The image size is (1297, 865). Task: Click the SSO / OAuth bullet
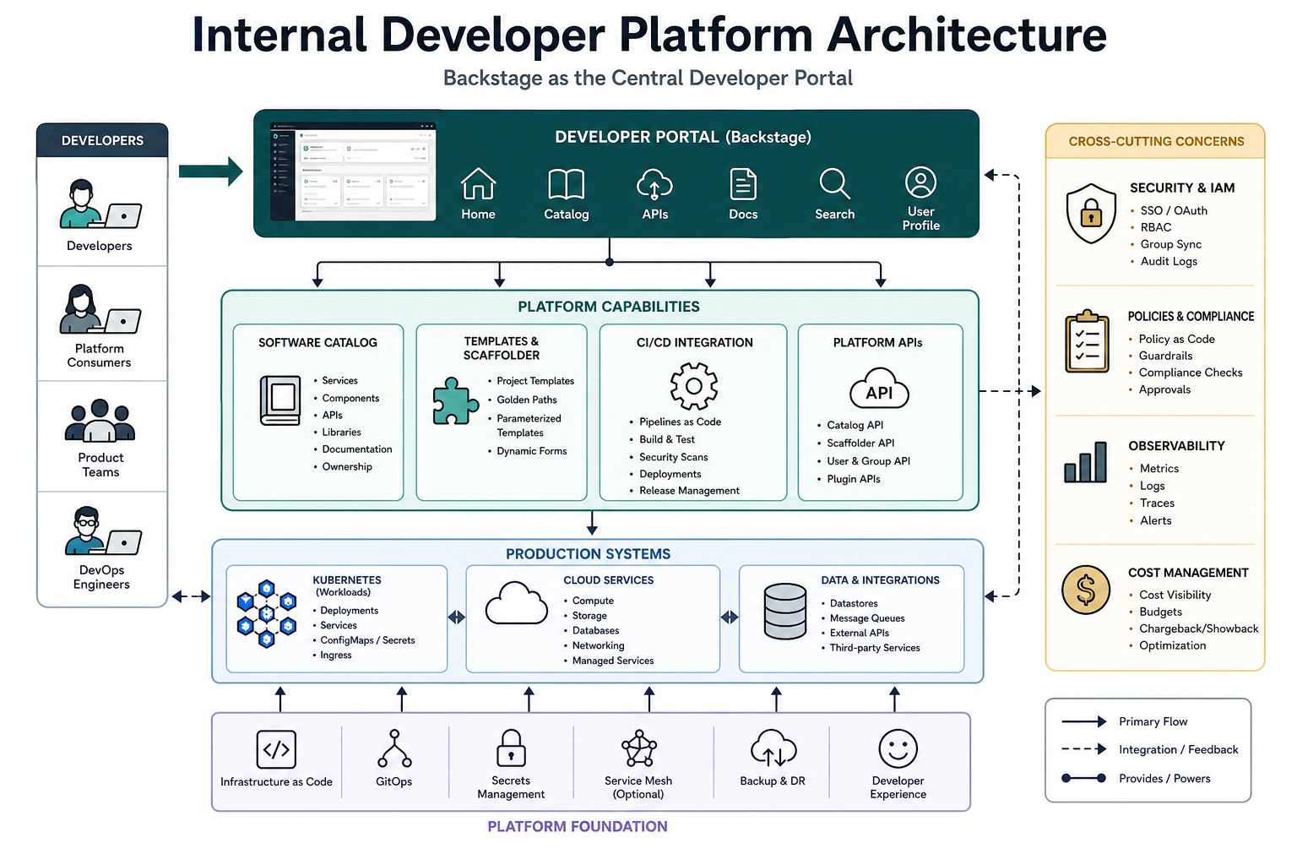1169,210
